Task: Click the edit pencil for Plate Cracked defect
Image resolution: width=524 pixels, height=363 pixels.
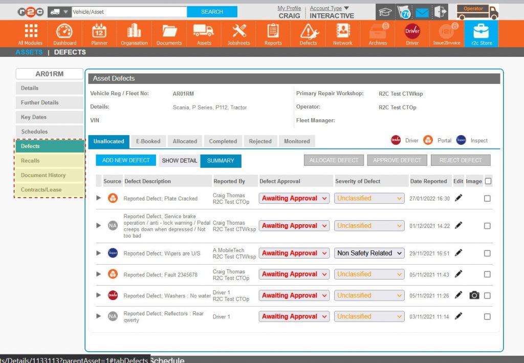Action: click(458, 198)
